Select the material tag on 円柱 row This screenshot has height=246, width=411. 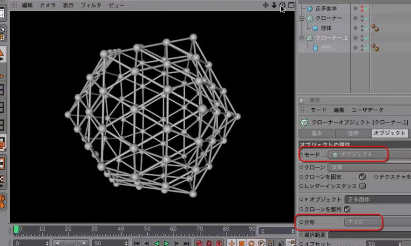point(375,48)
